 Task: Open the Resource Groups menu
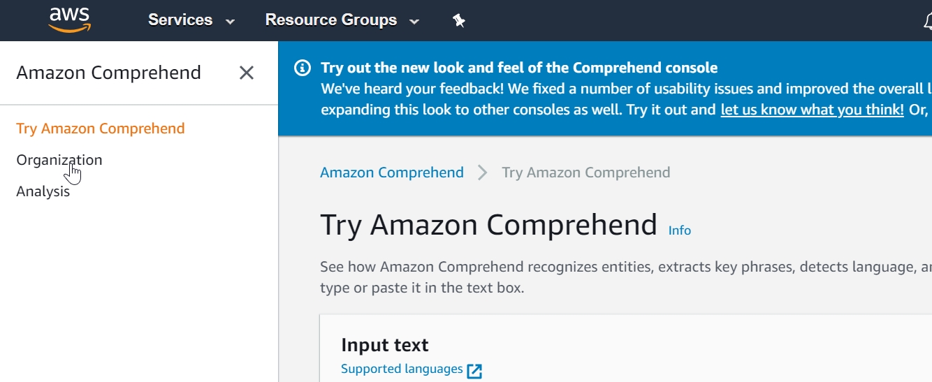331,20
